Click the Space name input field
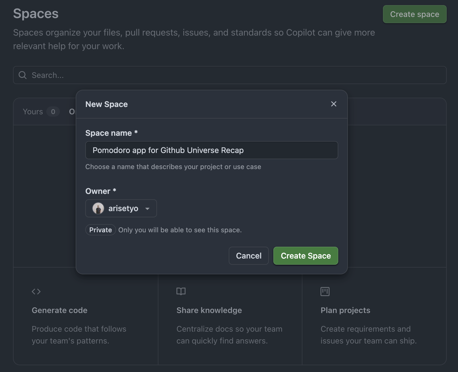The width and height of the screenshot is (458, 372). pyautogui.click(x=211, y=150)
